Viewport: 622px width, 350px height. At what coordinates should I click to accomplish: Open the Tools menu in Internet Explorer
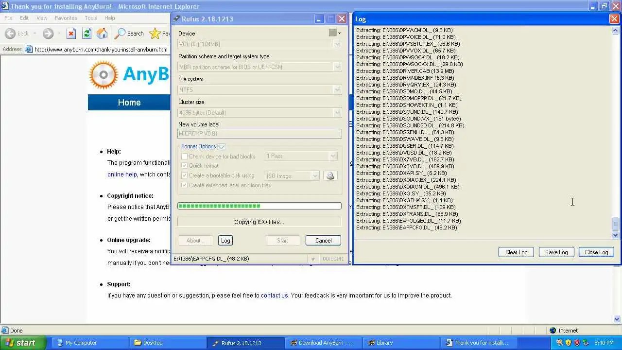pyautogui.click(x=91, y=18)
